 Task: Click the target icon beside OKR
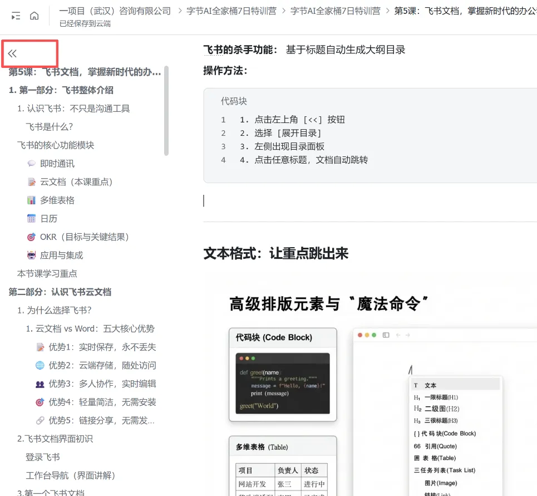(x=32, y=237)
